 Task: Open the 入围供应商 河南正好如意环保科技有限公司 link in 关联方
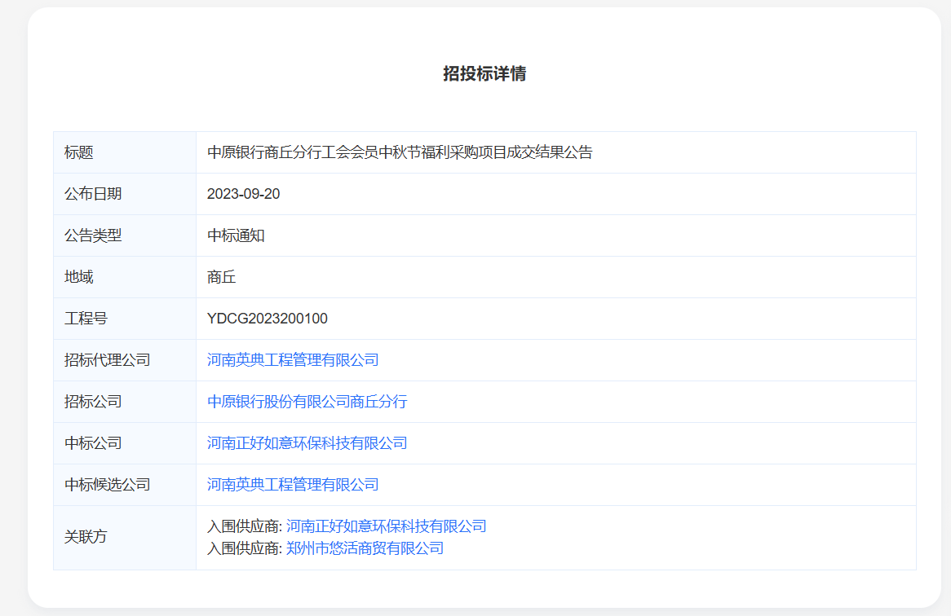pos(386,526)
